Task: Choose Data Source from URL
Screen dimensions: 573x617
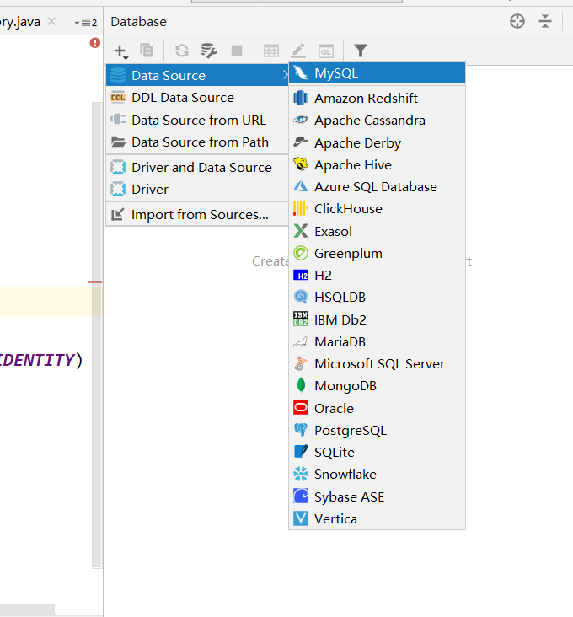Action: pos(197,120)
